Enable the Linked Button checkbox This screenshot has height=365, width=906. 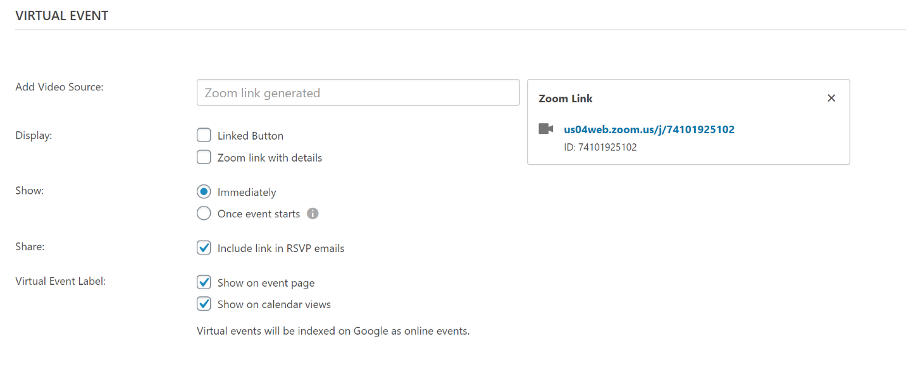pos(204,135)
